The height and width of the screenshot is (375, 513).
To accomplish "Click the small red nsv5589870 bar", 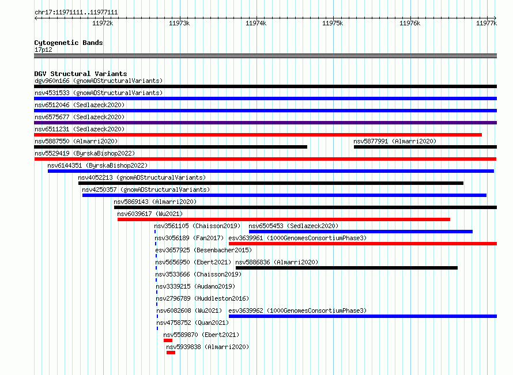I will click(x=168, y=340).
